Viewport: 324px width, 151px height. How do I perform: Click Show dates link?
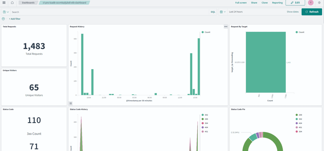pos(293,12)
